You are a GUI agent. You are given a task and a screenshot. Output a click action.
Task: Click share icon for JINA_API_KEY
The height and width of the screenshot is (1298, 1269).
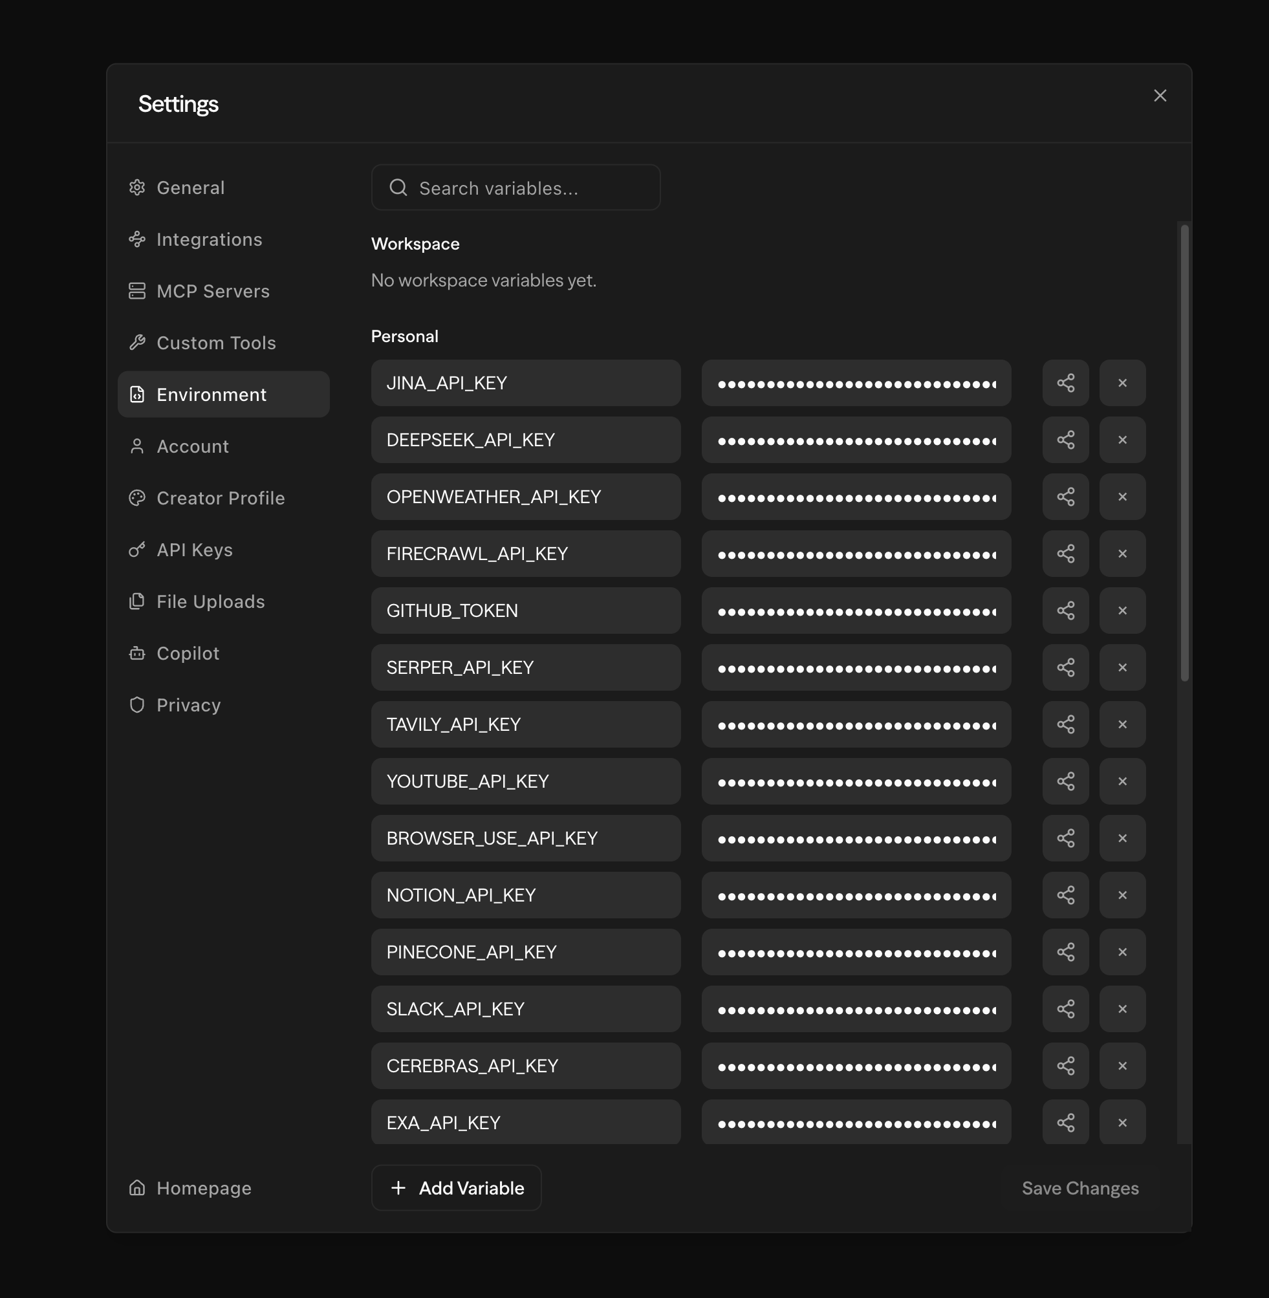tap(1065, 383)
